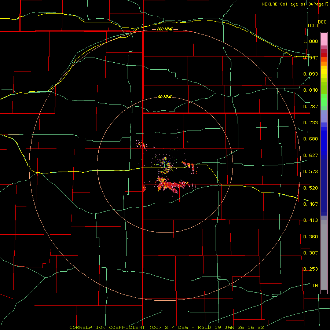
Task: Click the 0.307 scale value
Action: click(311, 253)
